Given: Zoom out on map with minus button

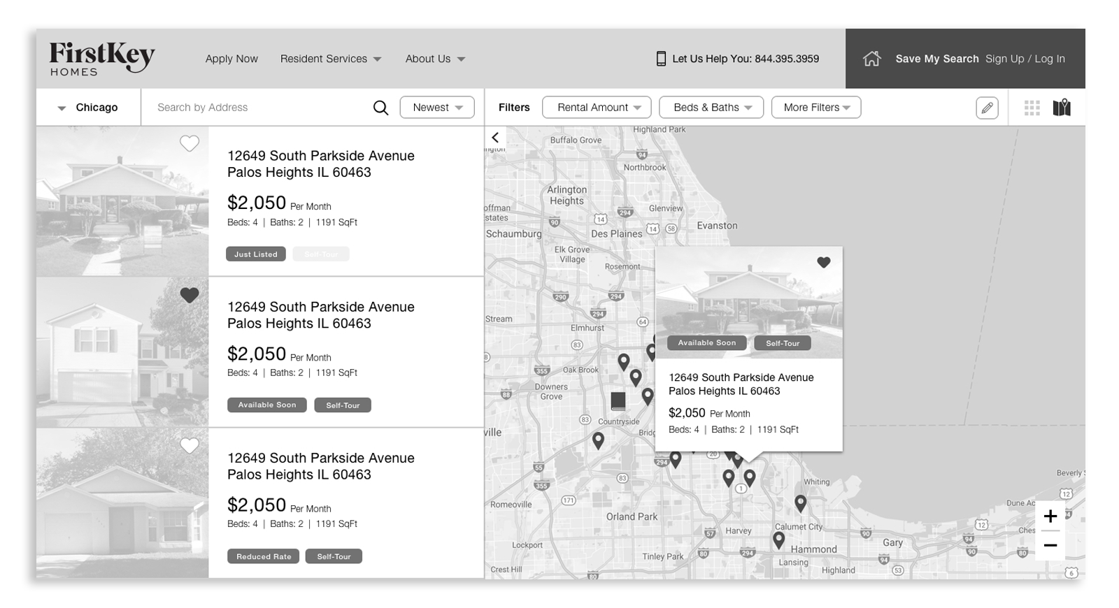Looking at the screenshot, I should [x=1050, y=545].
